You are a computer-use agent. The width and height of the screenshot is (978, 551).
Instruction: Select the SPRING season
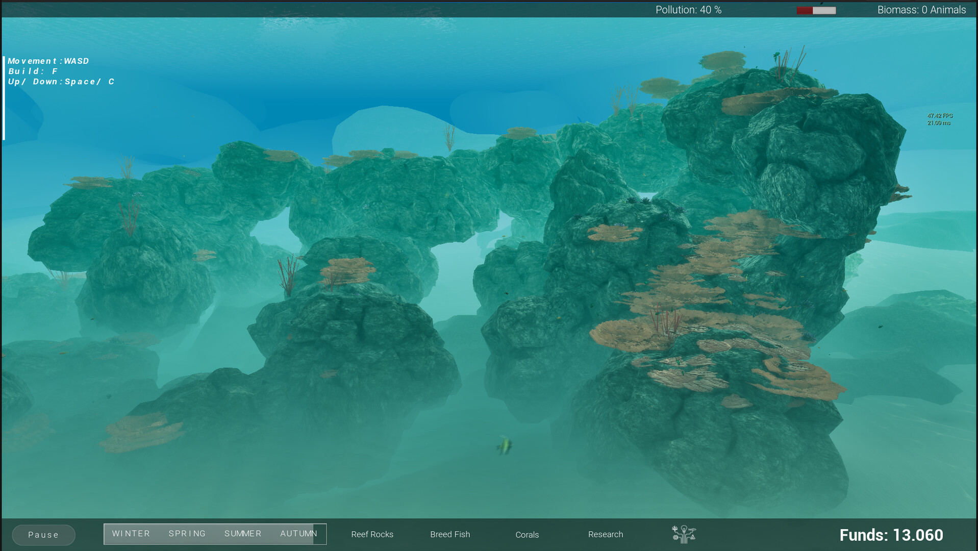click(x=187, y=533)
